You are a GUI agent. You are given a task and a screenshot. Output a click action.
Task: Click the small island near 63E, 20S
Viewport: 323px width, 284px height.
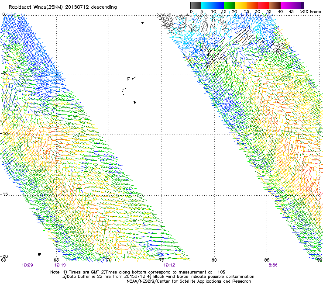[39, 254]
